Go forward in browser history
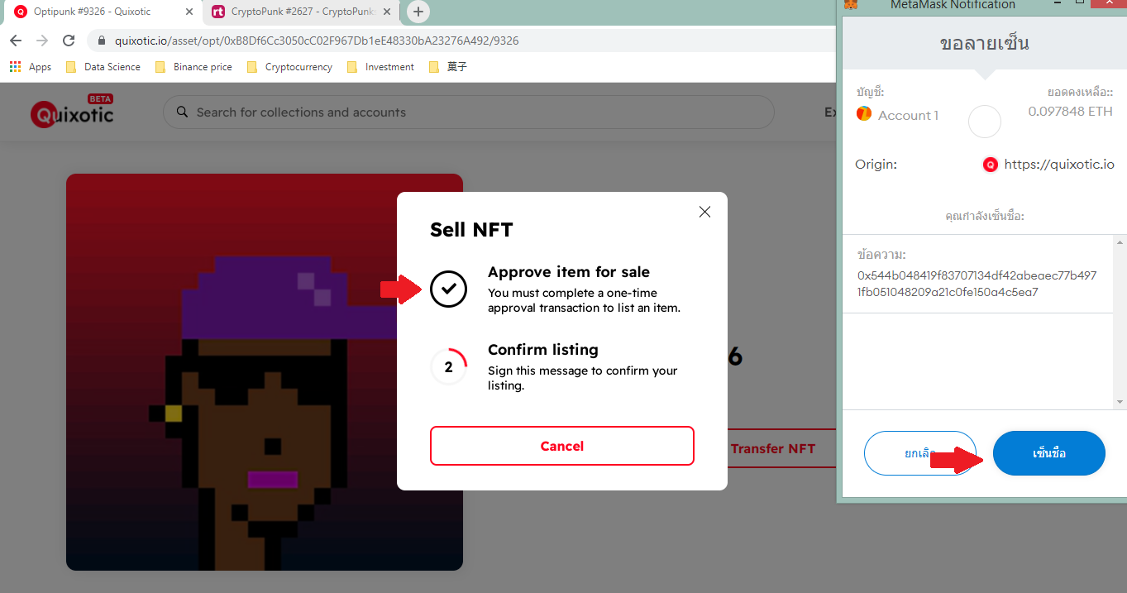The width and height of the screenshot is (1127, 593). (x=42, y=41)
